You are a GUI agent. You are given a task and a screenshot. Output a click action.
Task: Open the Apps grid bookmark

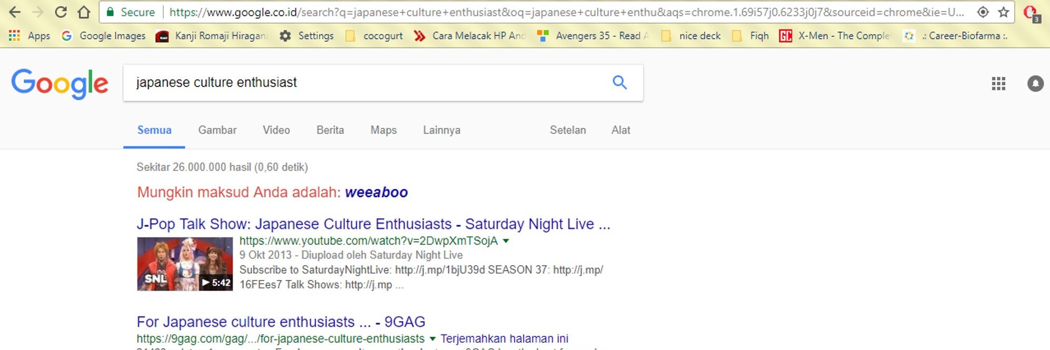29,36
